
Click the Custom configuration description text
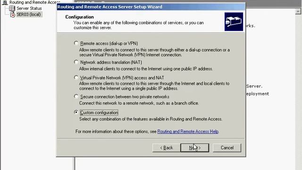[x=151, y=119]
